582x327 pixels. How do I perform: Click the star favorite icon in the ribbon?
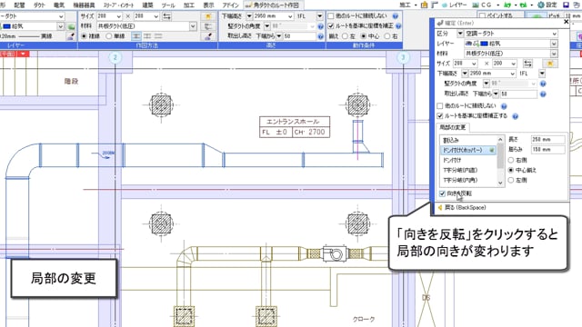[x=208, y=16]
